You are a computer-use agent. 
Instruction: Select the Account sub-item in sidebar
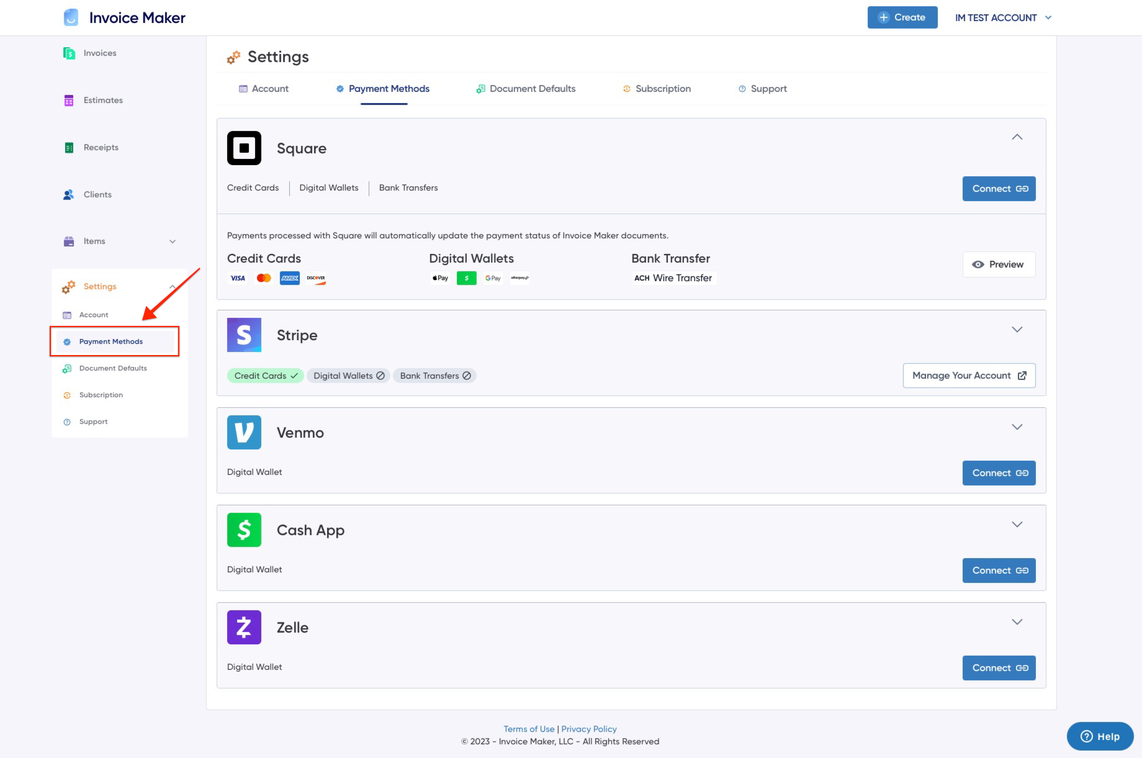(x=93, y=315)
